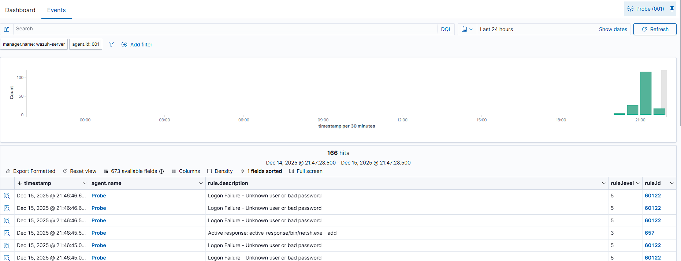Screen dimensions: 681x261
Task: Click the manager.name: wazuh-server filter pill
Action: [34, 44]
